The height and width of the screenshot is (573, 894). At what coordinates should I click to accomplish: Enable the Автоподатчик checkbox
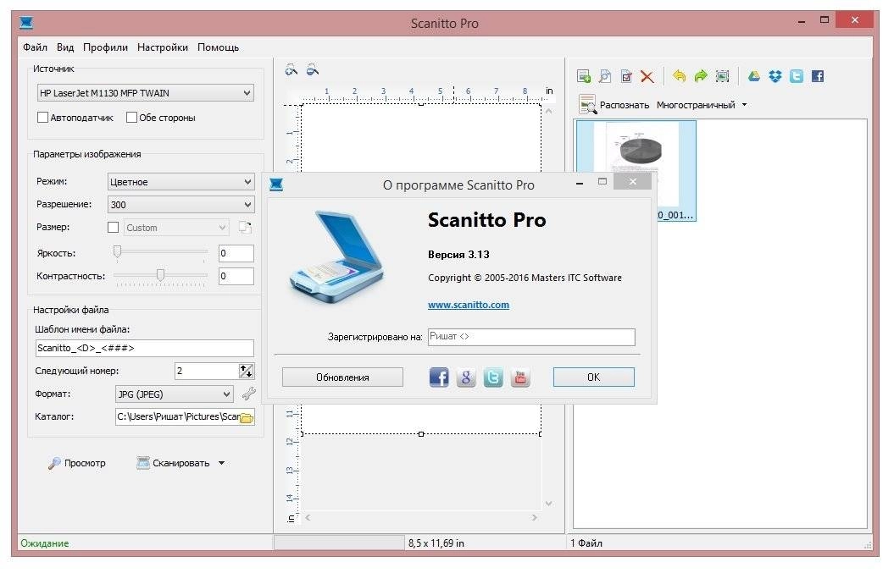point(42,118)
